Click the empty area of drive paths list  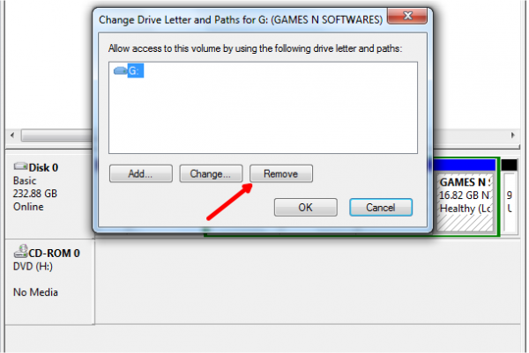click(x=263, y=114)
